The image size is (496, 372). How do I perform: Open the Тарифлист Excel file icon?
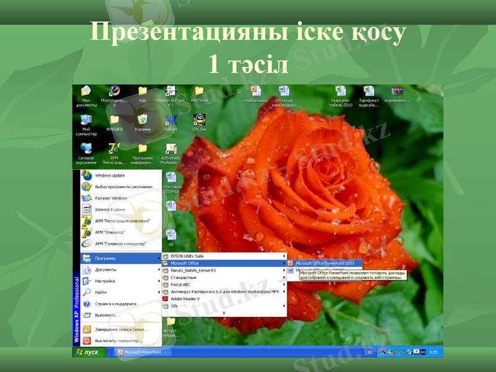click(368, 92)
